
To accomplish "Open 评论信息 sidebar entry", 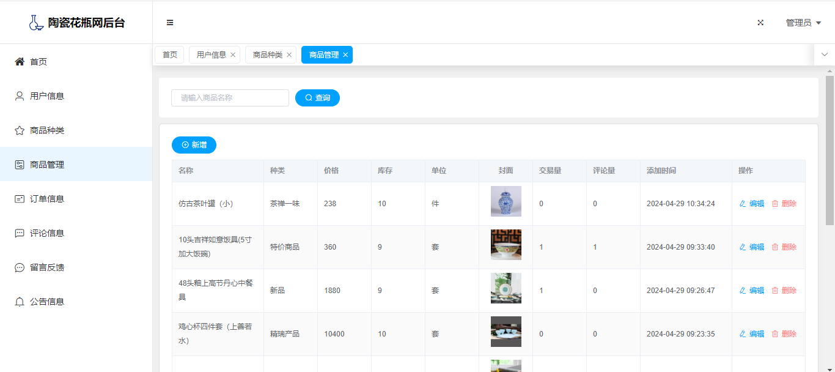I will click(47, 233).
